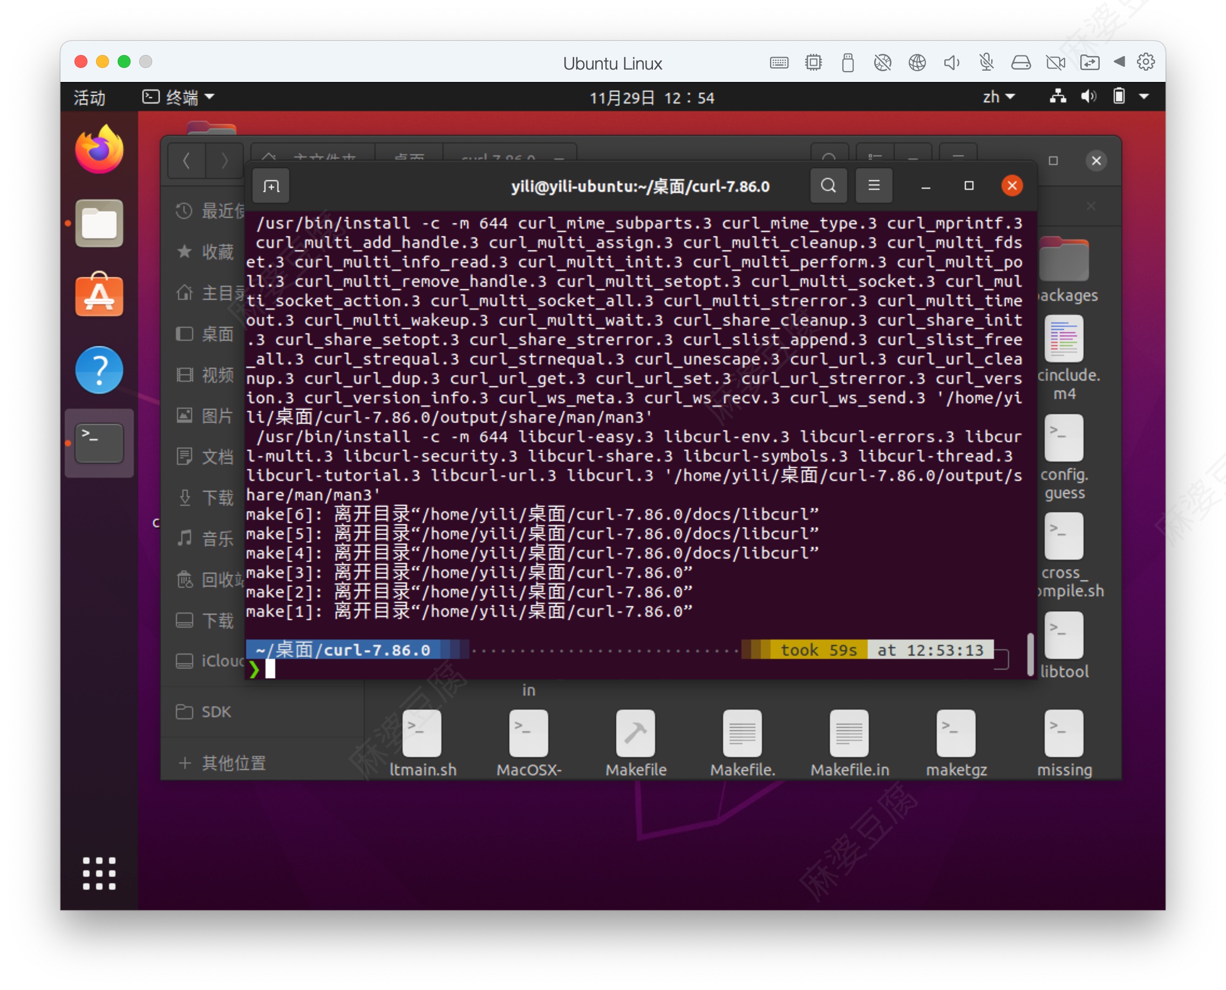Open 其他位置 in the Files sidebar
Screen dimensions: 1226x990
pos(263,762)
